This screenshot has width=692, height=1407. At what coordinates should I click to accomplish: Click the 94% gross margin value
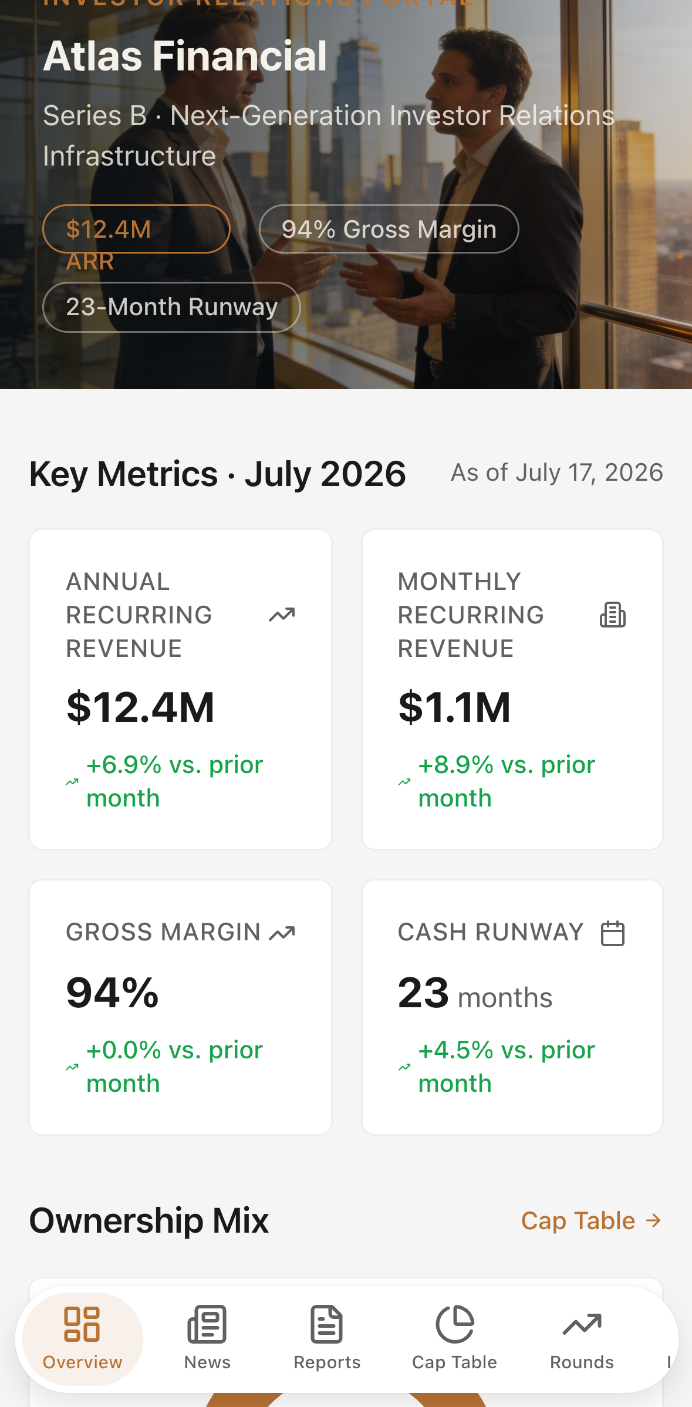[113, 993]
